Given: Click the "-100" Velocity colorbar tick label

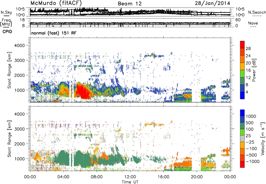Looking at the screenshot, I should point(251,148).
